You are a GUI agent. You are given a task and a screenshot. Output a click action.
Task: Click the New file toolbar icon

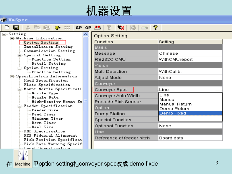click(7, 28)
